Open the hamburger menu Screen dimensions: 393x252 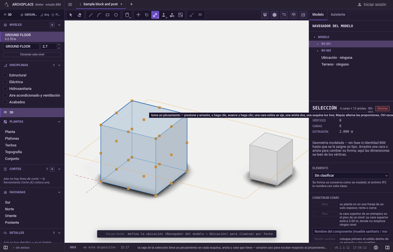(x=70, y=4)
